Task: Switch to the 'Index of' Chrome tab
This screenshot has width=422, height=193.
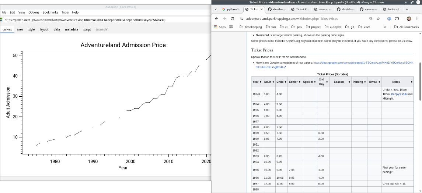Action: pos(391,9)
